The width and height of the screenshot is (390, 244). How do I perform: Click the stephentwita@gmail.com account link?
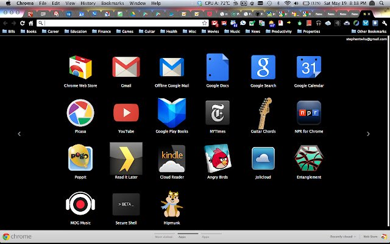pos(367,39)
